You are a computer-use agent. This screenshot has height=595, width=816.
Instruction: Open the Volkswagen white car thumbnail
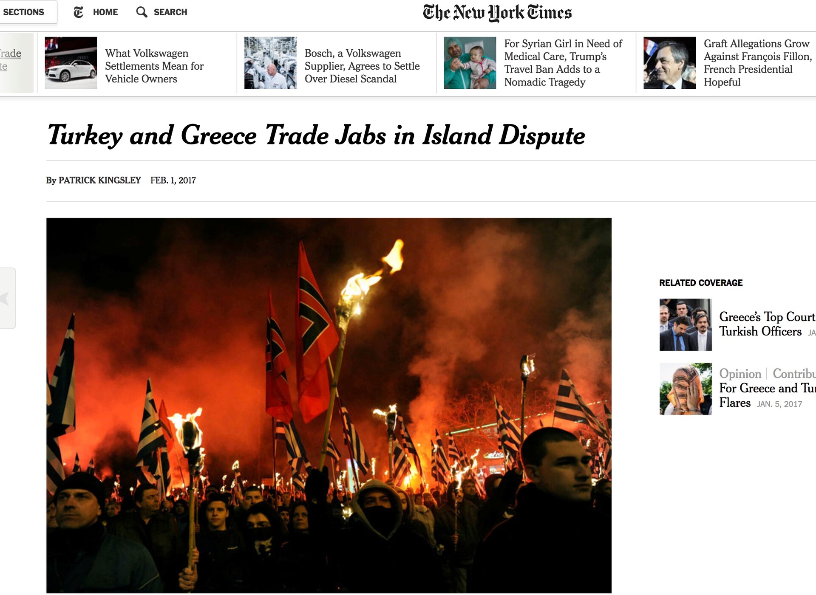(x=71, y=63)
